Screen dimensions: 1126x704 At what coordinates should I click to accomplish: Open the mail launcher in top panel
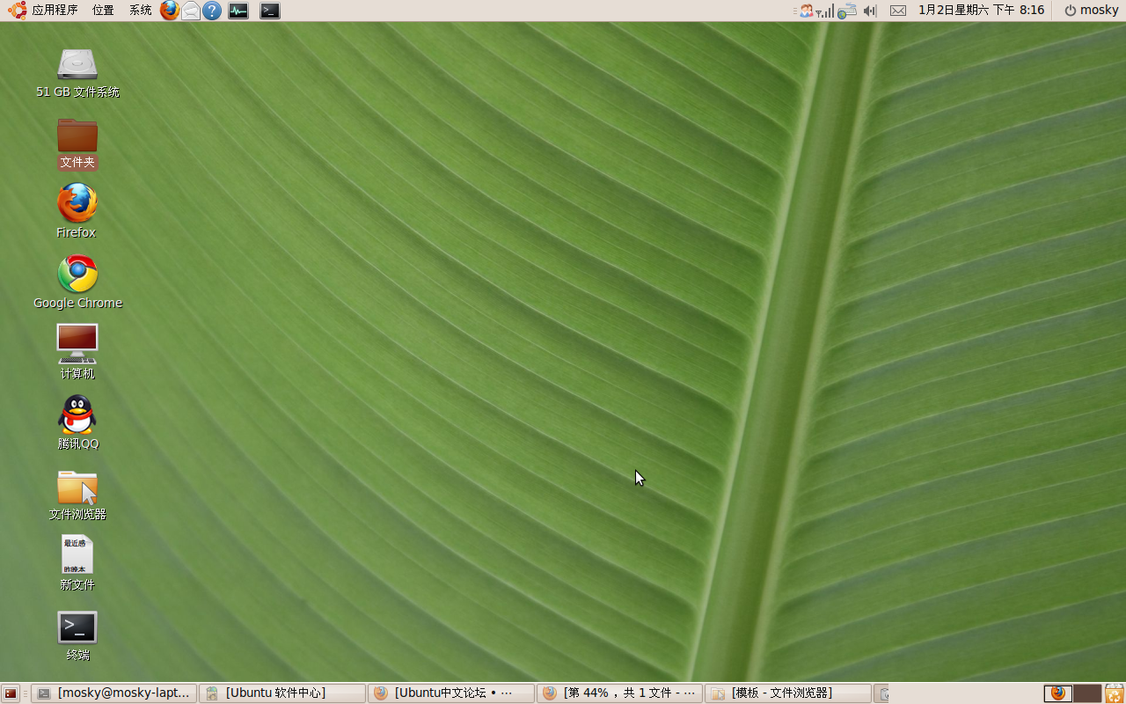tap(191, 11)
